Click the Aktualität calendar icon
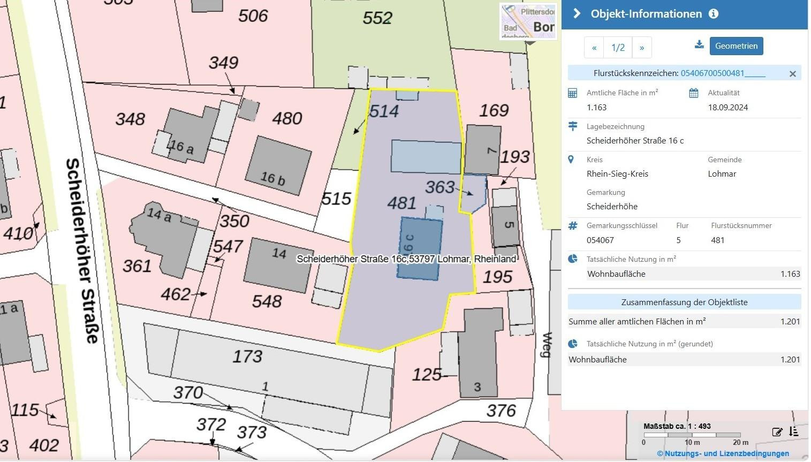811x462 pixels. tap(694, 93)
